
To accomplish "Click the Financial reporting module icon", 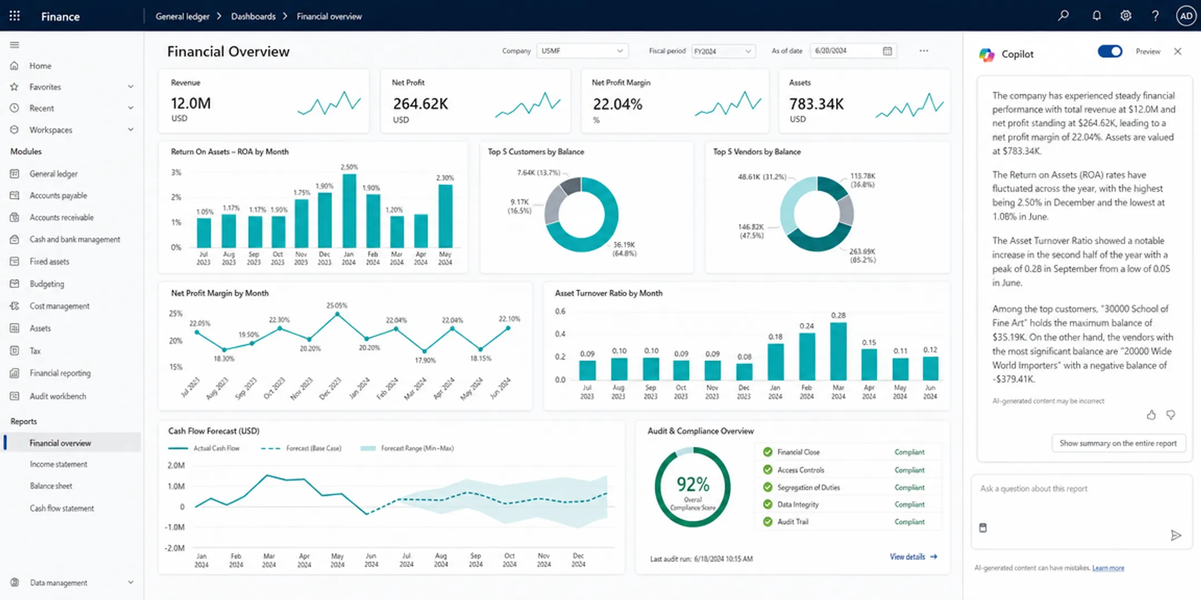I will tap(14, 373).
